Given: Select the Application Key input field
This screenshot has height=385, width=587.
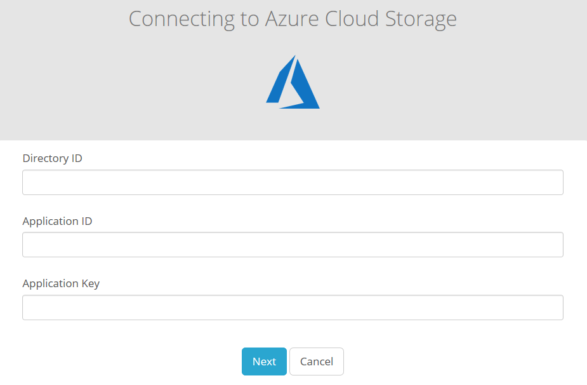Looking at the screenshot, I should (293, 307).
